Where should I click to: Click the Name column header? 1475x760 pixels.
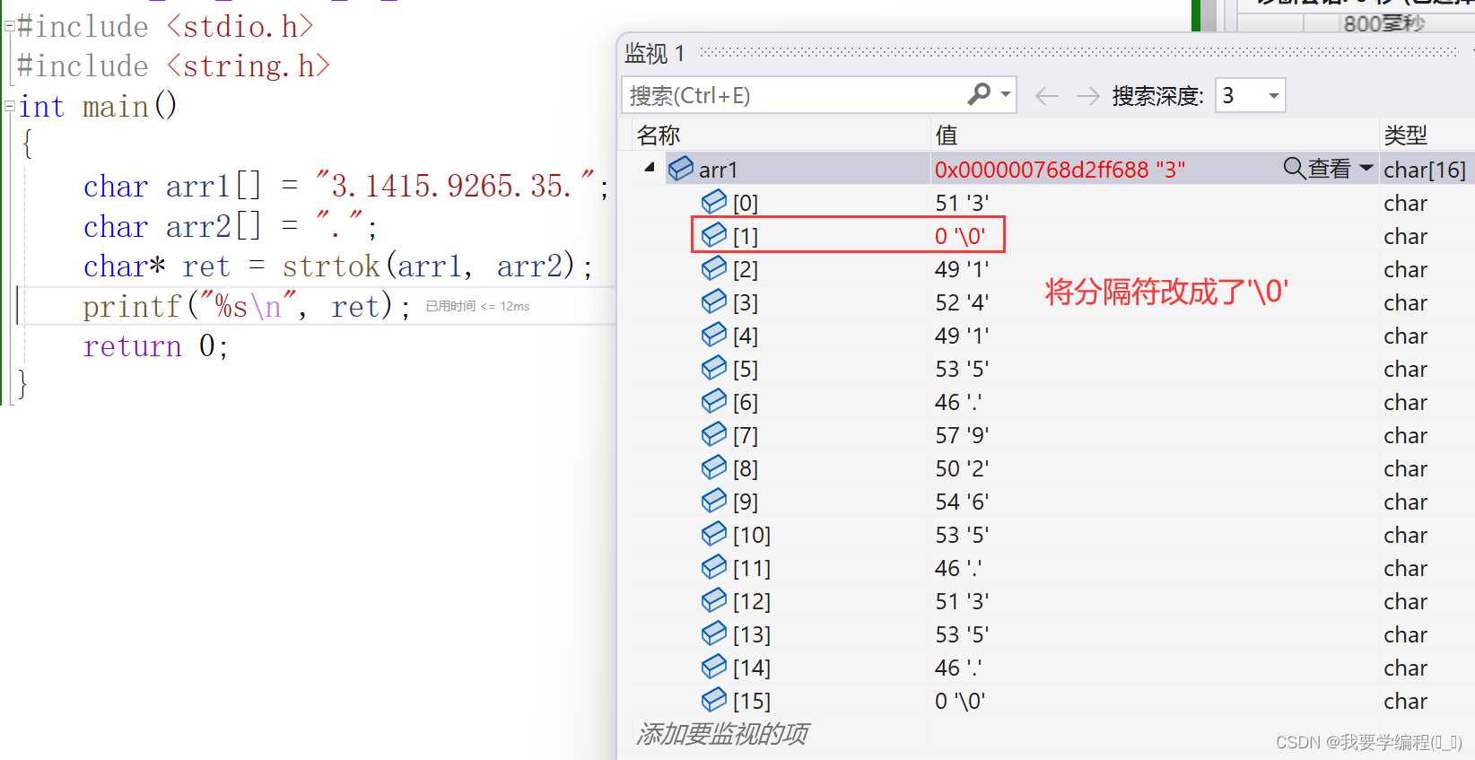659,135
